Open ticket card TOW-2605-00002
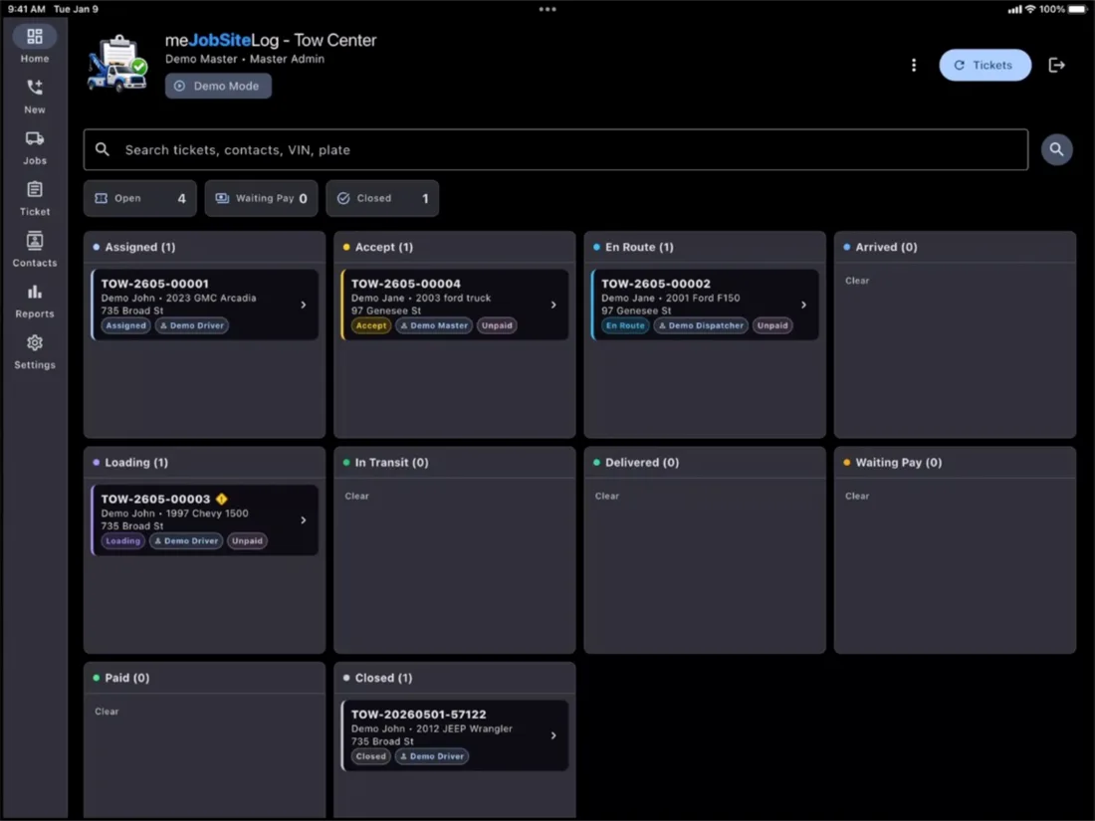 [x=705, y=306]
